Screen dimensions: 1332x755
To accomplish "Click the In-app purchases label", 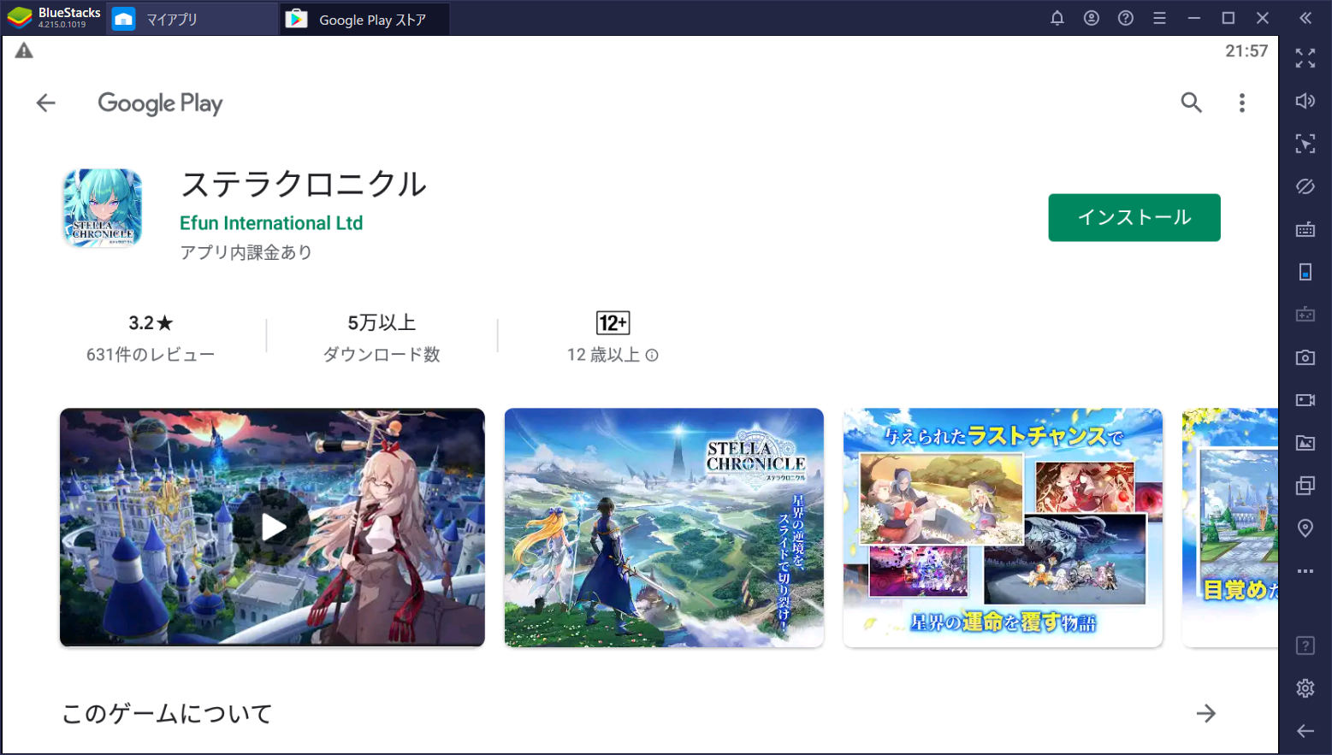I will tap(246, 252).
